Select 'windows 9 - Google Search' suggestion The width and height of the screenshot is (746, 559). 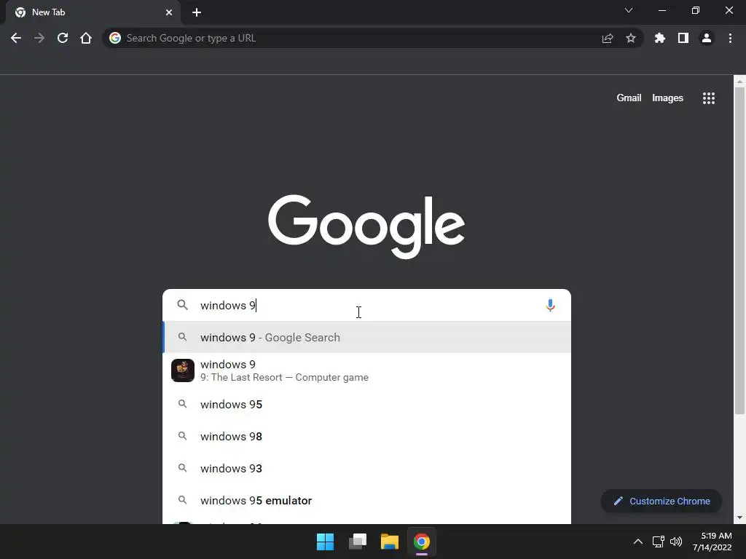(x=367, y=338)
